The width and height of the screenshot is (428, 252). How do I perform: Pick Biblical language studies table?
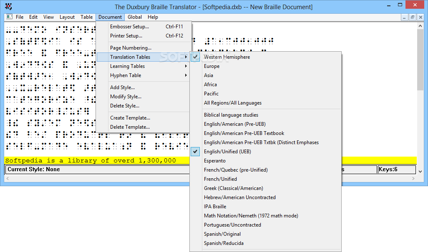click(265, 115)
